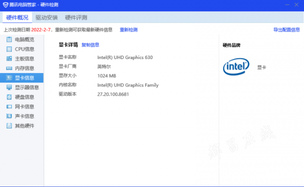
Task: Show 硬盘信息 in the sidebar
Action: tap(22, 97)
